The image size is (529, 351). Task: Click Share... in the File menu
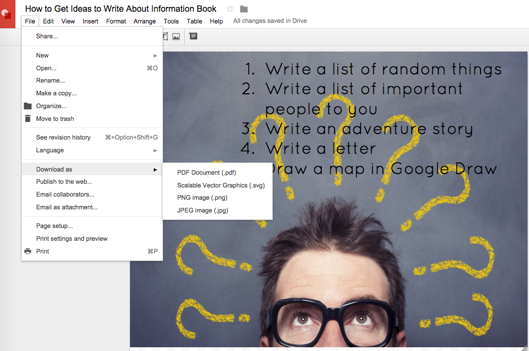pos(47,36)
